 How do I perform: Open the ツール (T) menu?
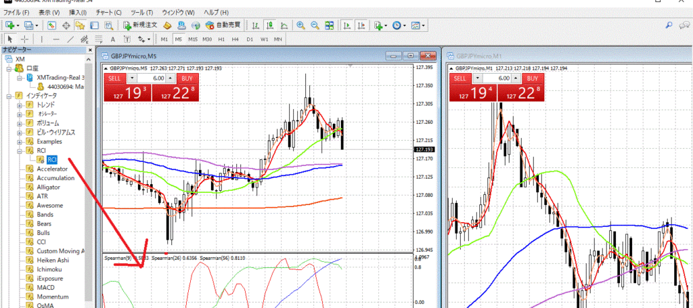[x=142, y=12]
